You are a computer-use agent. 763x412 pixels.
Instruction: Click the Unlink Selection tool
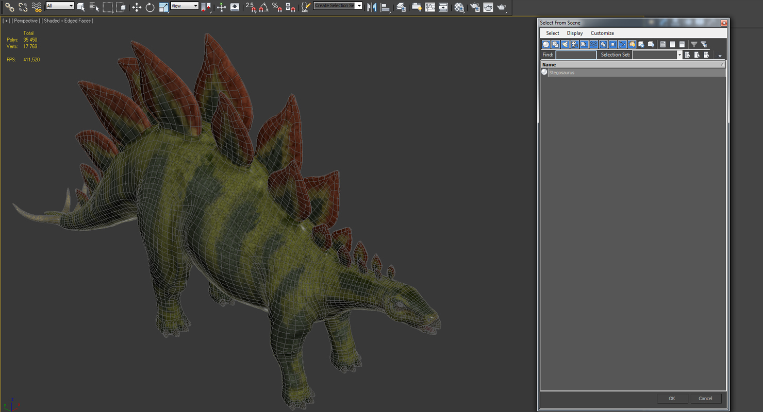coord(23,7)
